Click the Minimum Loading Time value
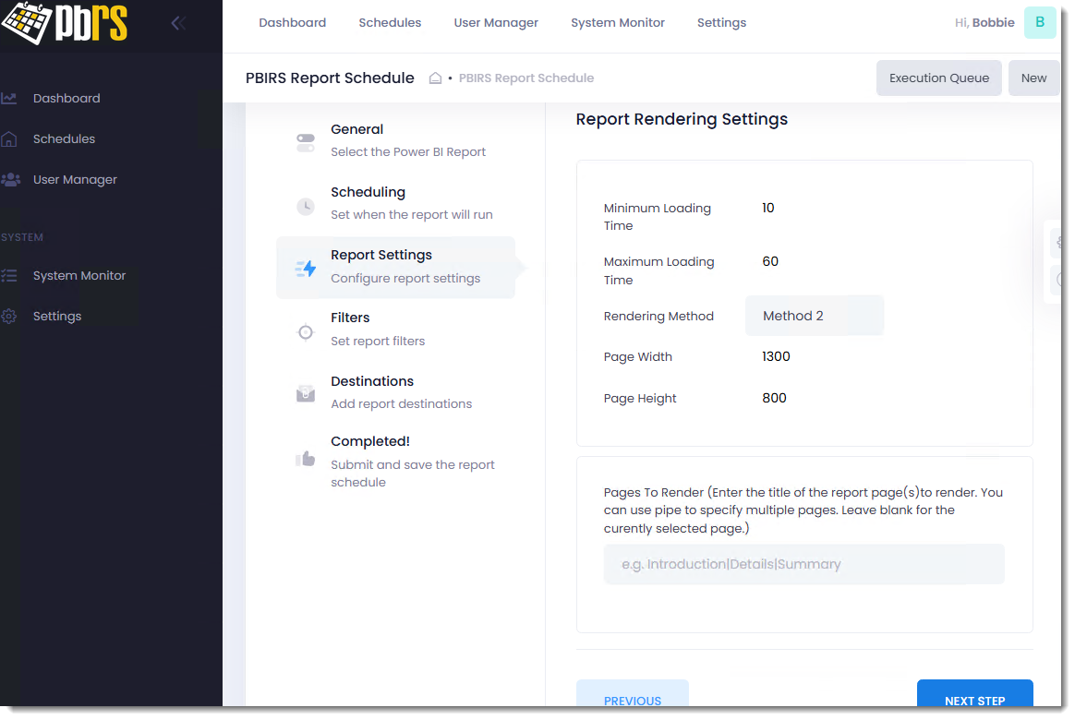The image size is (1075, 720). click(x=768, y=209)
